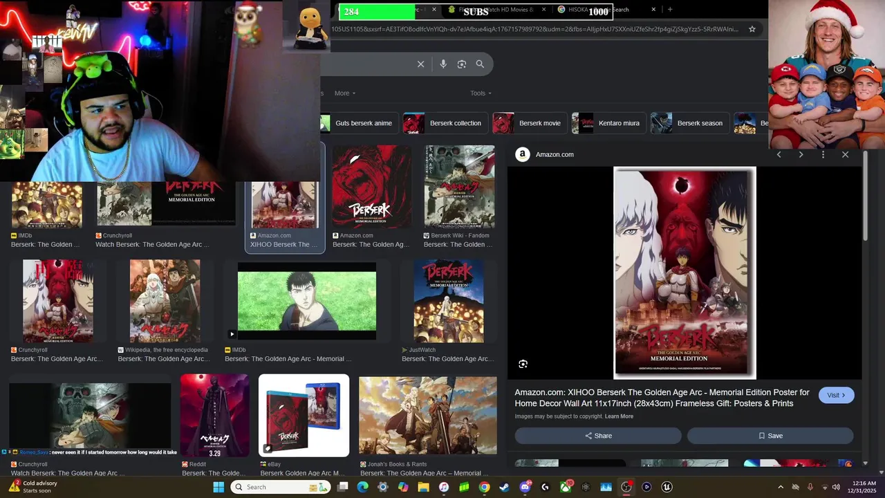This screenshot has height=498, width=885.
Task: Click the browser address bar URL
Action: click(534, 29)
